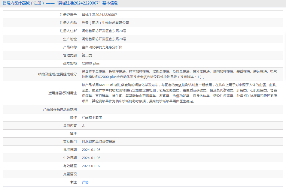Click the 生产地址 label
Viewport: 286px width, 189px height.
[70, 39]
